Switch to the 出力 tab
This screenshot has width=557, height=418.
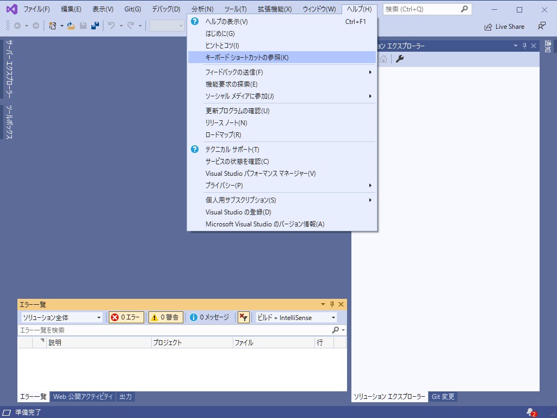pos(126,397)
